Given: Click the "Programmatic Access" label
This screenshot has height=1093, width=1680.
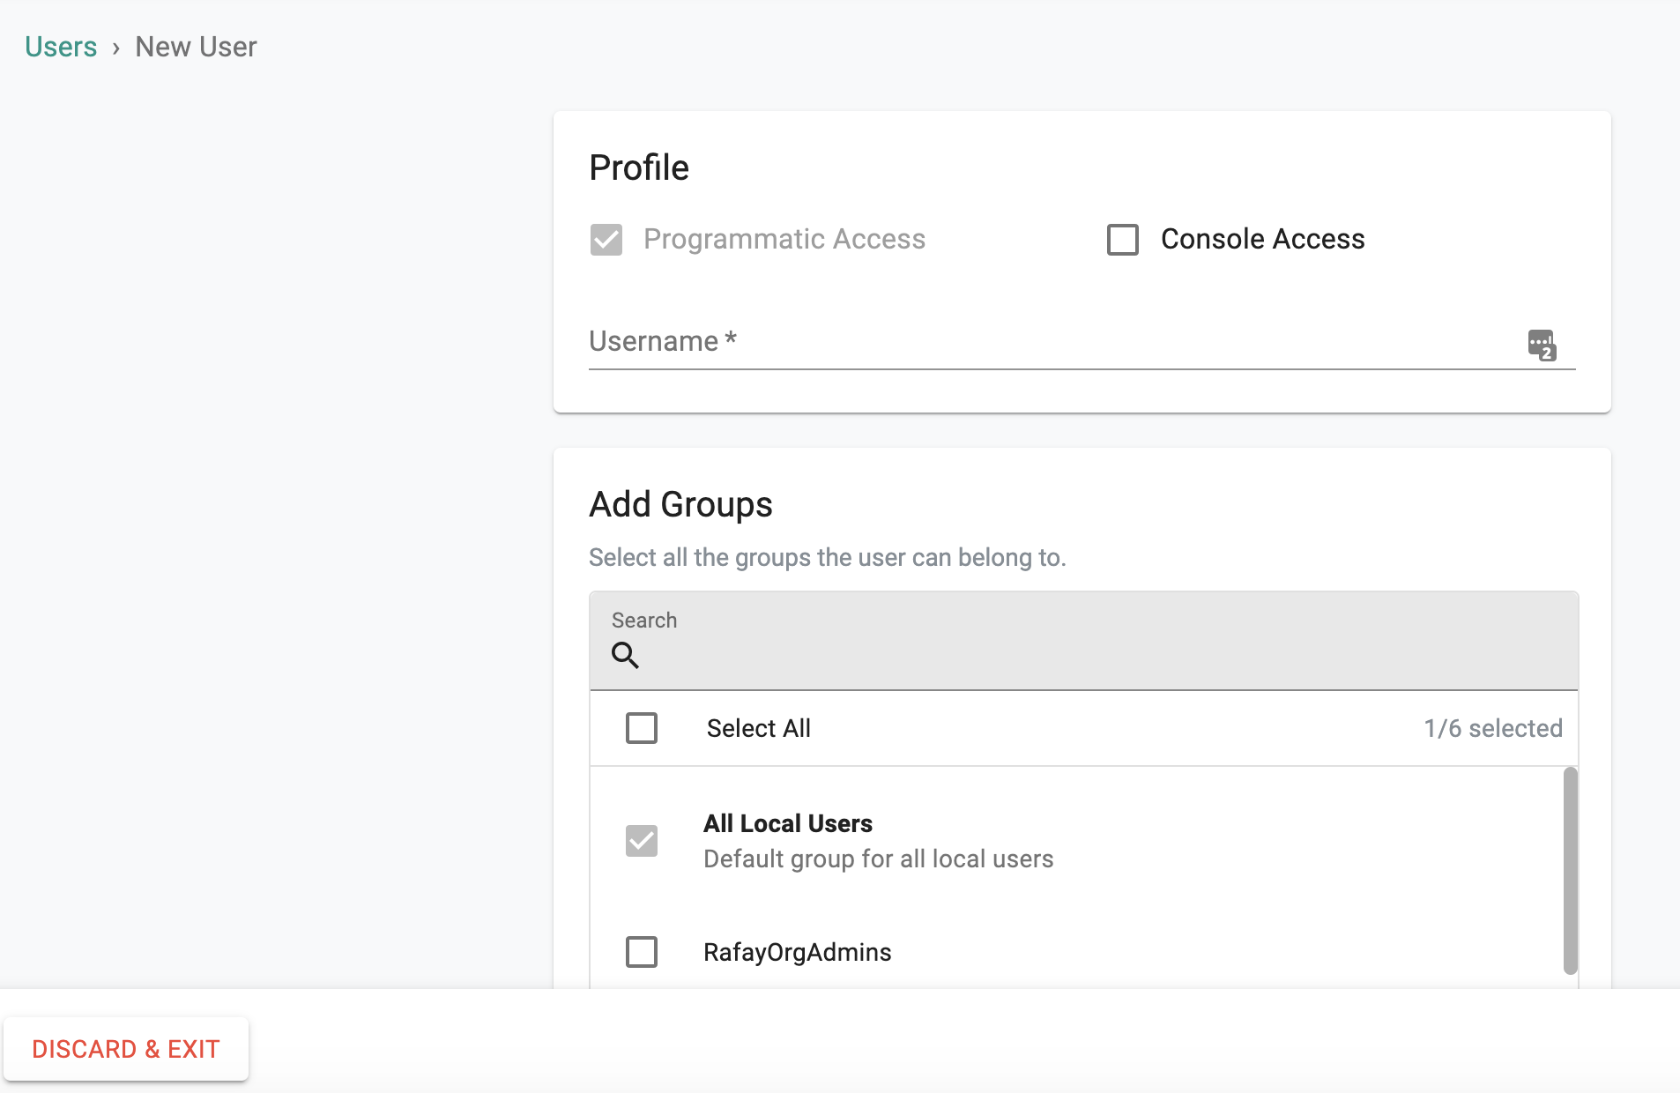Looking at the screenshot, I should point(784,239).
